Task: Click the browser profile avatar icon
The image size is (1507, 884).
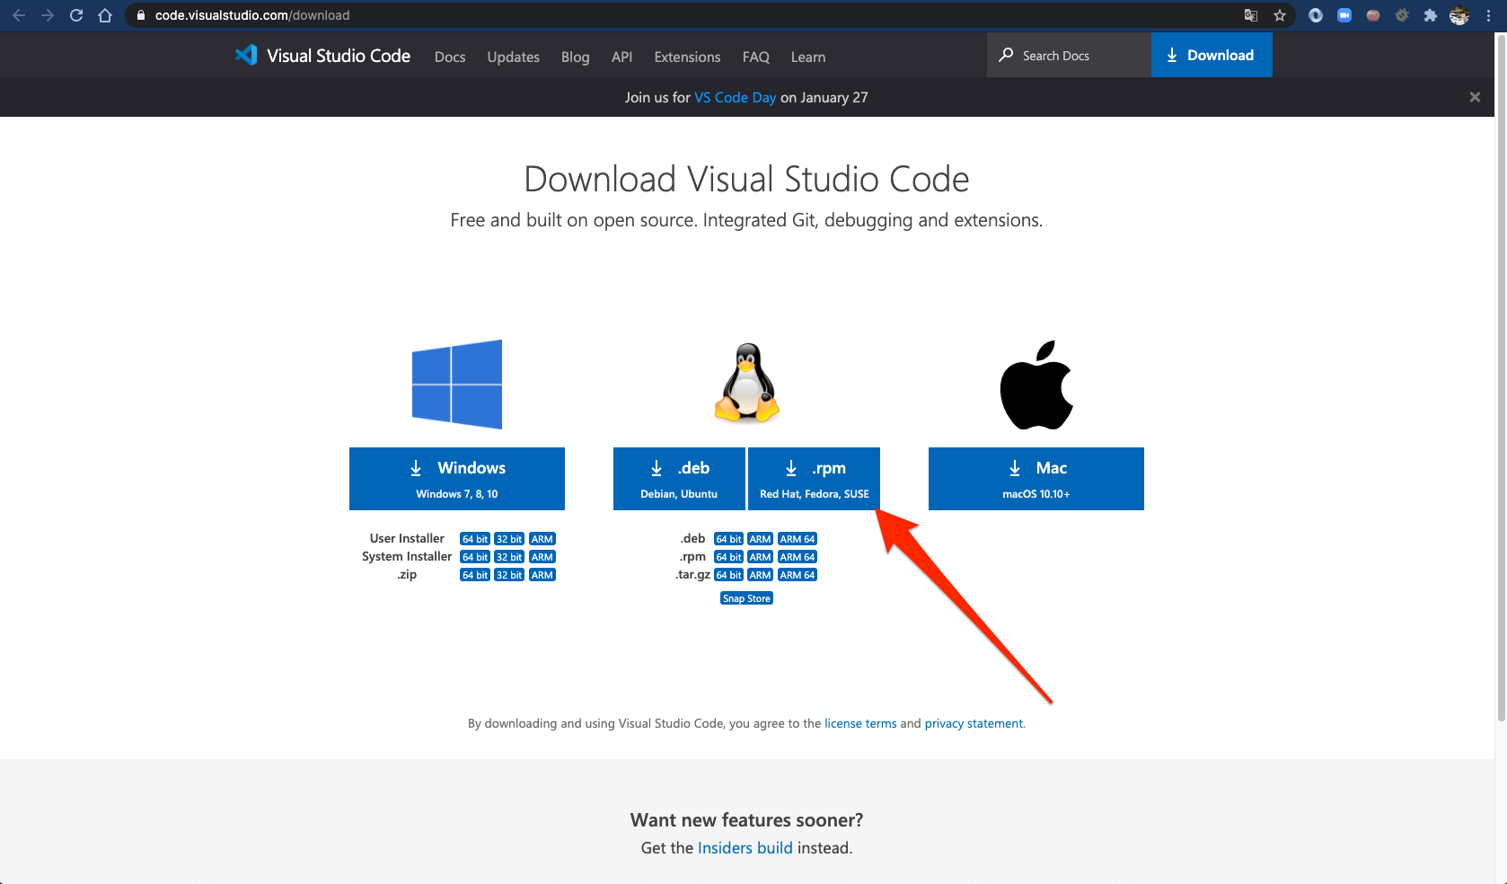Action: click(1459, 14)
